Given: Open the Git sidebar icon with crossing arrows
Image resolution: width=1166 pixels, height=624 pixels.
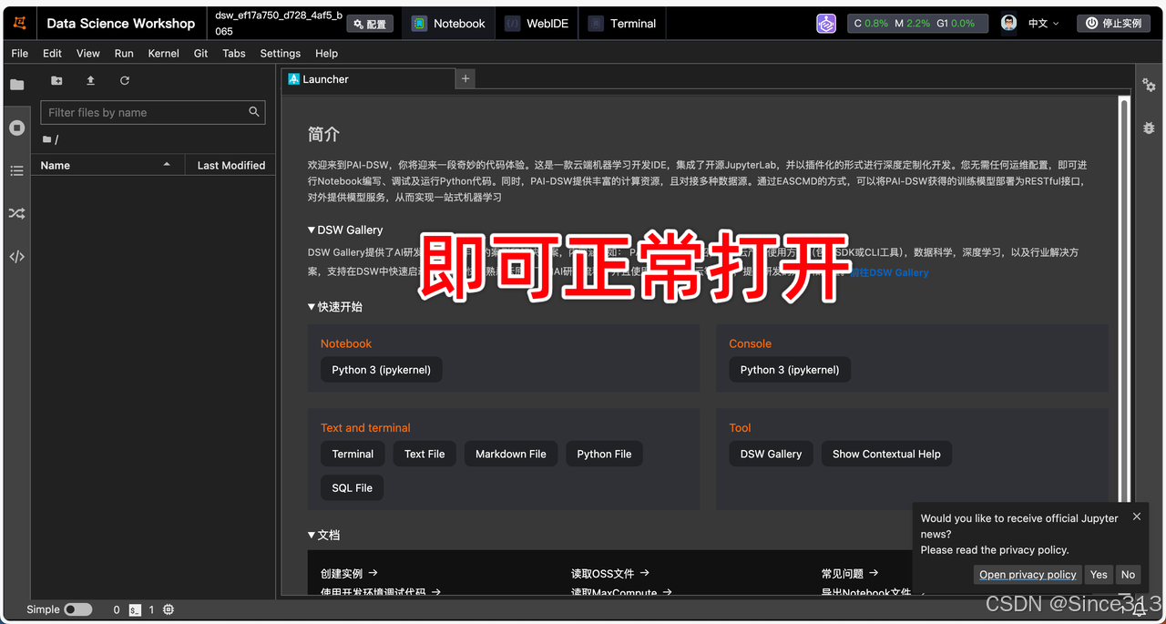Looking at the screenshot, I should click(16, 214).
